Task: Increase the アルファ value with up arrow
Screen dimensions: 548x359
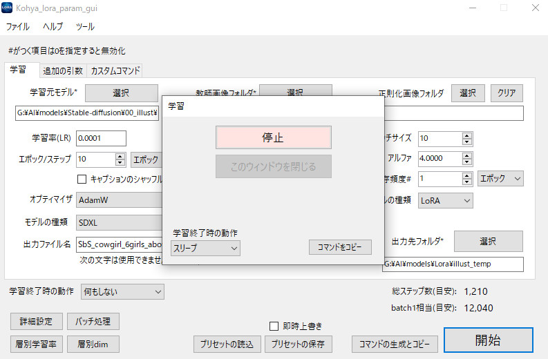Action: [467, 155]
